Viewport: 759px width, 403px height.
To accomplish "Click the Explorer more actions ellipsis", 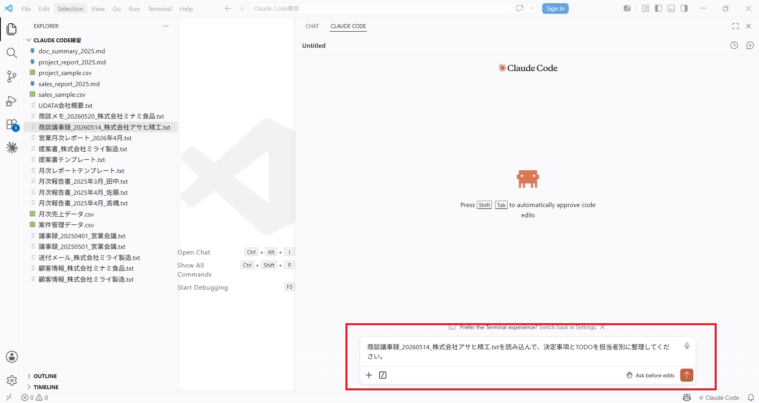I will (166, 26).
